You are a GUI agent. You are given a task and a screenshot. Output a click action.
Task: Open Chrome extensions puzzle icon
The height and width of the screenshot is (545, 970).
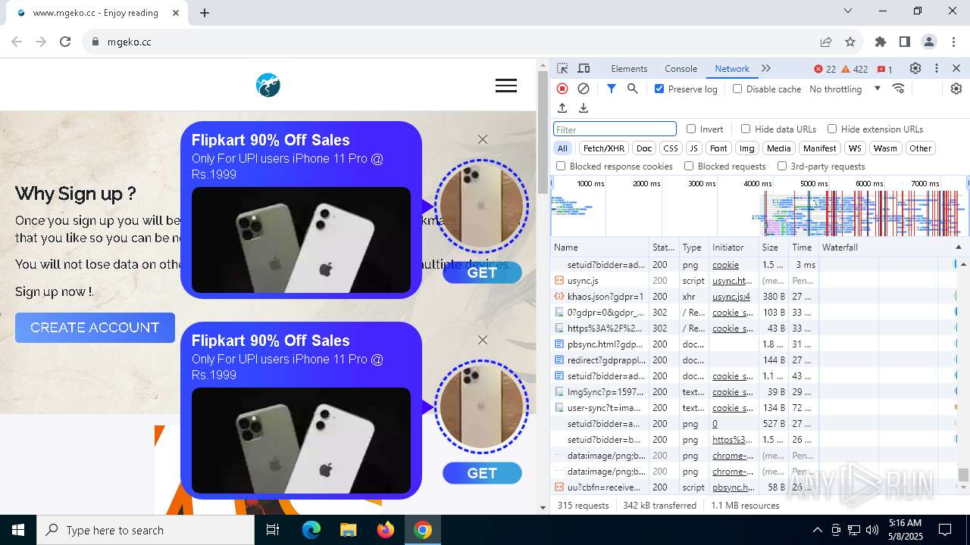[881, 42]
